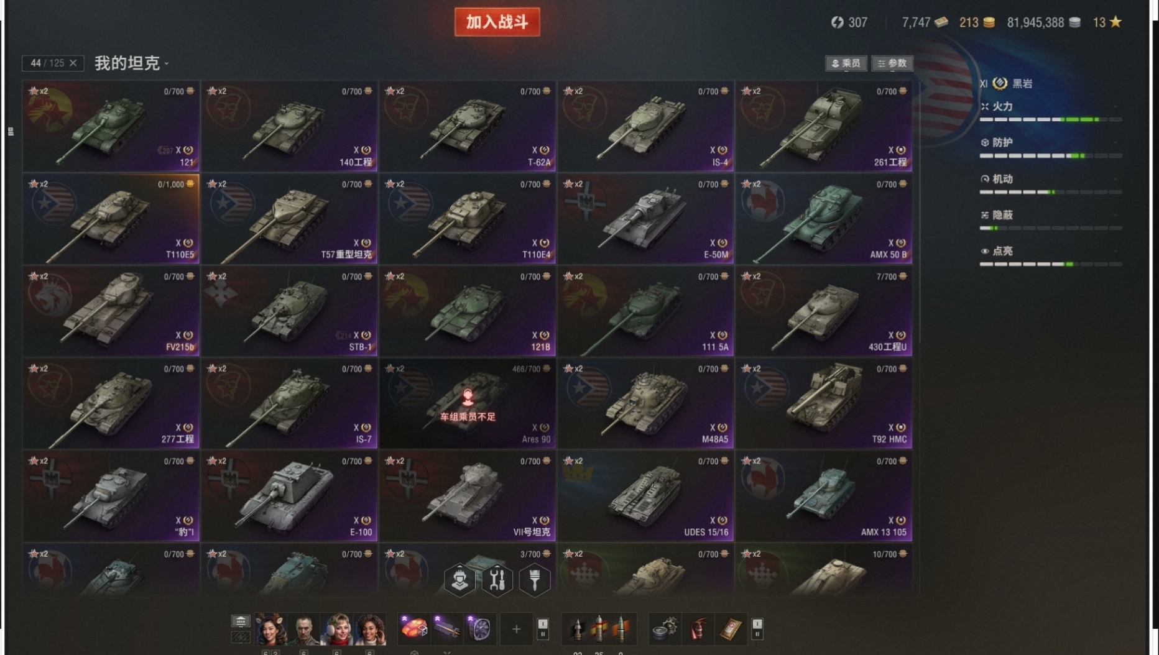
Task: Select the repair kit gear consumable icon
Action: pos(665,629)
